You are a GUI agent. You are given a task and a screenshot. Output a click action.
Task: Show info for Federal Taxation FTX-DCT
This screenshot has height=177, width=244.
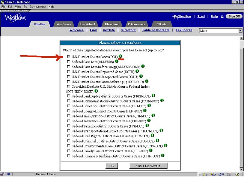click(147, 125)
